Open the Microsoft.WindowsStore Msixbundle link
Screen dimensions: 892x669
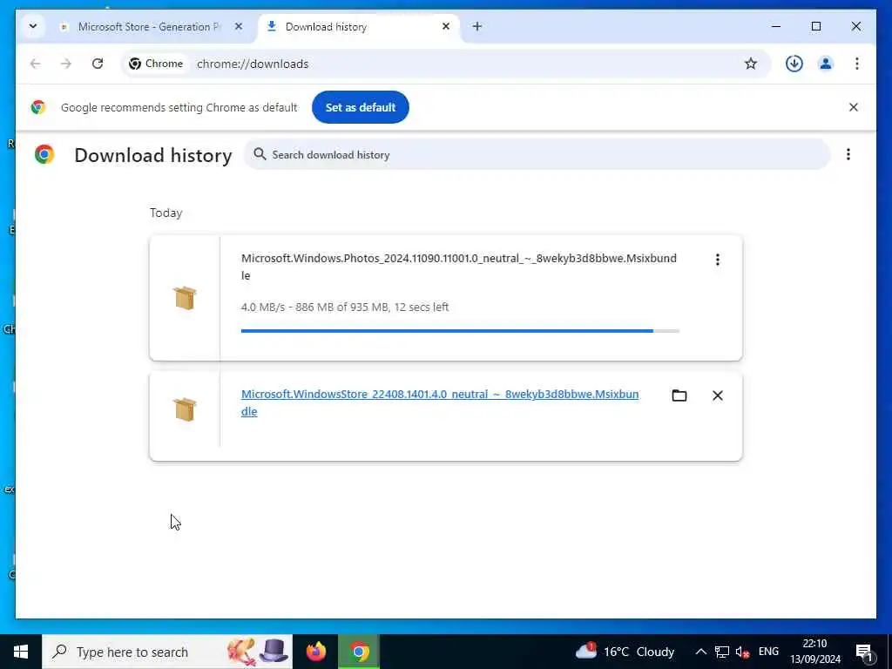pos(440,402)
